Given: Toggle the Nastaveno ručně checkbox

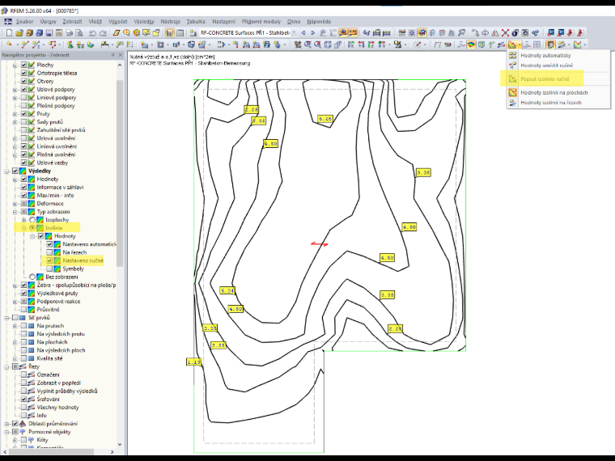Looking at the screenshot, I should [x=49, y=260].
